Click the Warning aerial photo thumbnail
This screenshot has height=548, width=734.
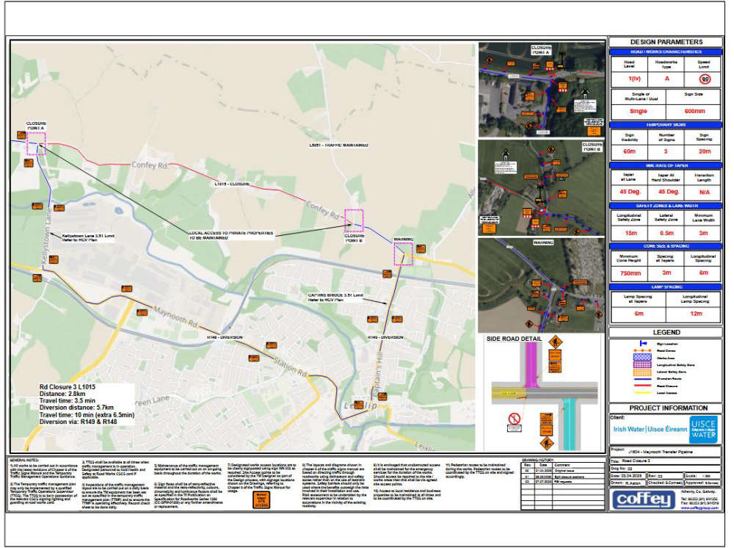(x=542, y=285)
